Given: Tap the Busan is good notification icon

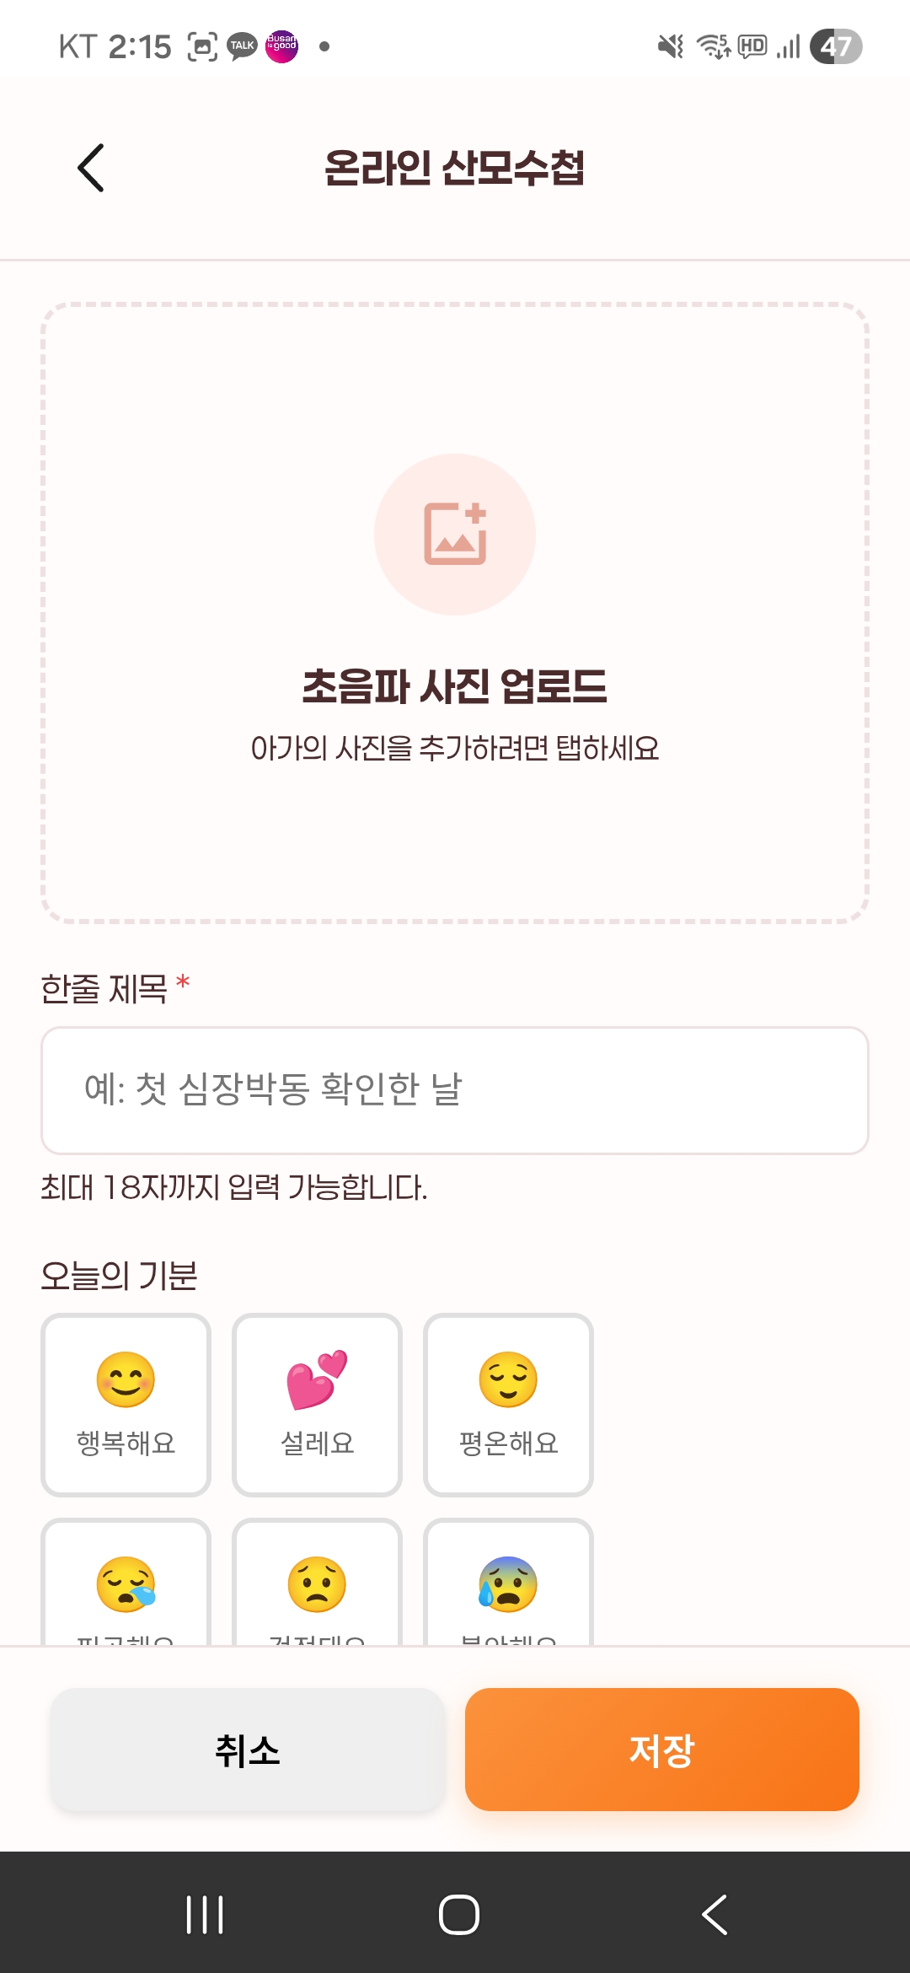Looking at the screenshot, I should 281,46.
